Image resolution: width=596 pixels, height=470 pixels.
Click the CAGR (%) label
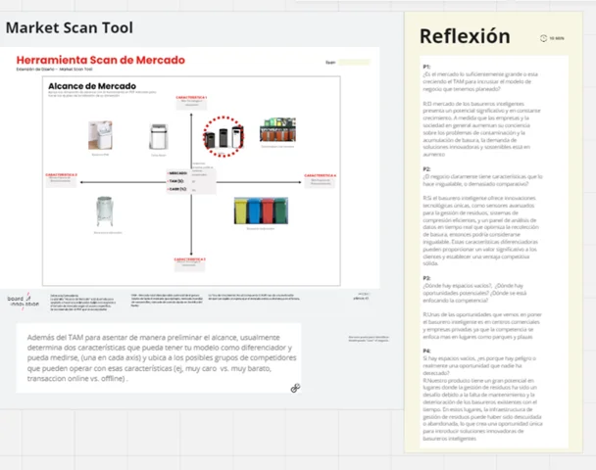[177, 189]
